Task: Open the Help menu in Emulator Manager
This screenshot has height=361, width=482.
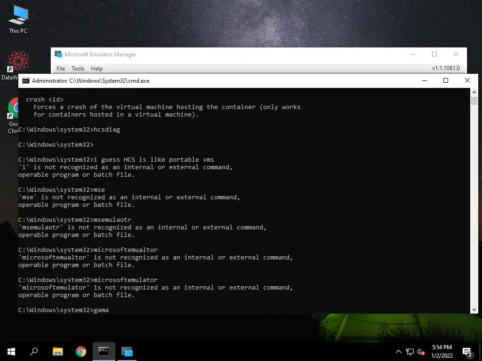Action: point(96,69)
